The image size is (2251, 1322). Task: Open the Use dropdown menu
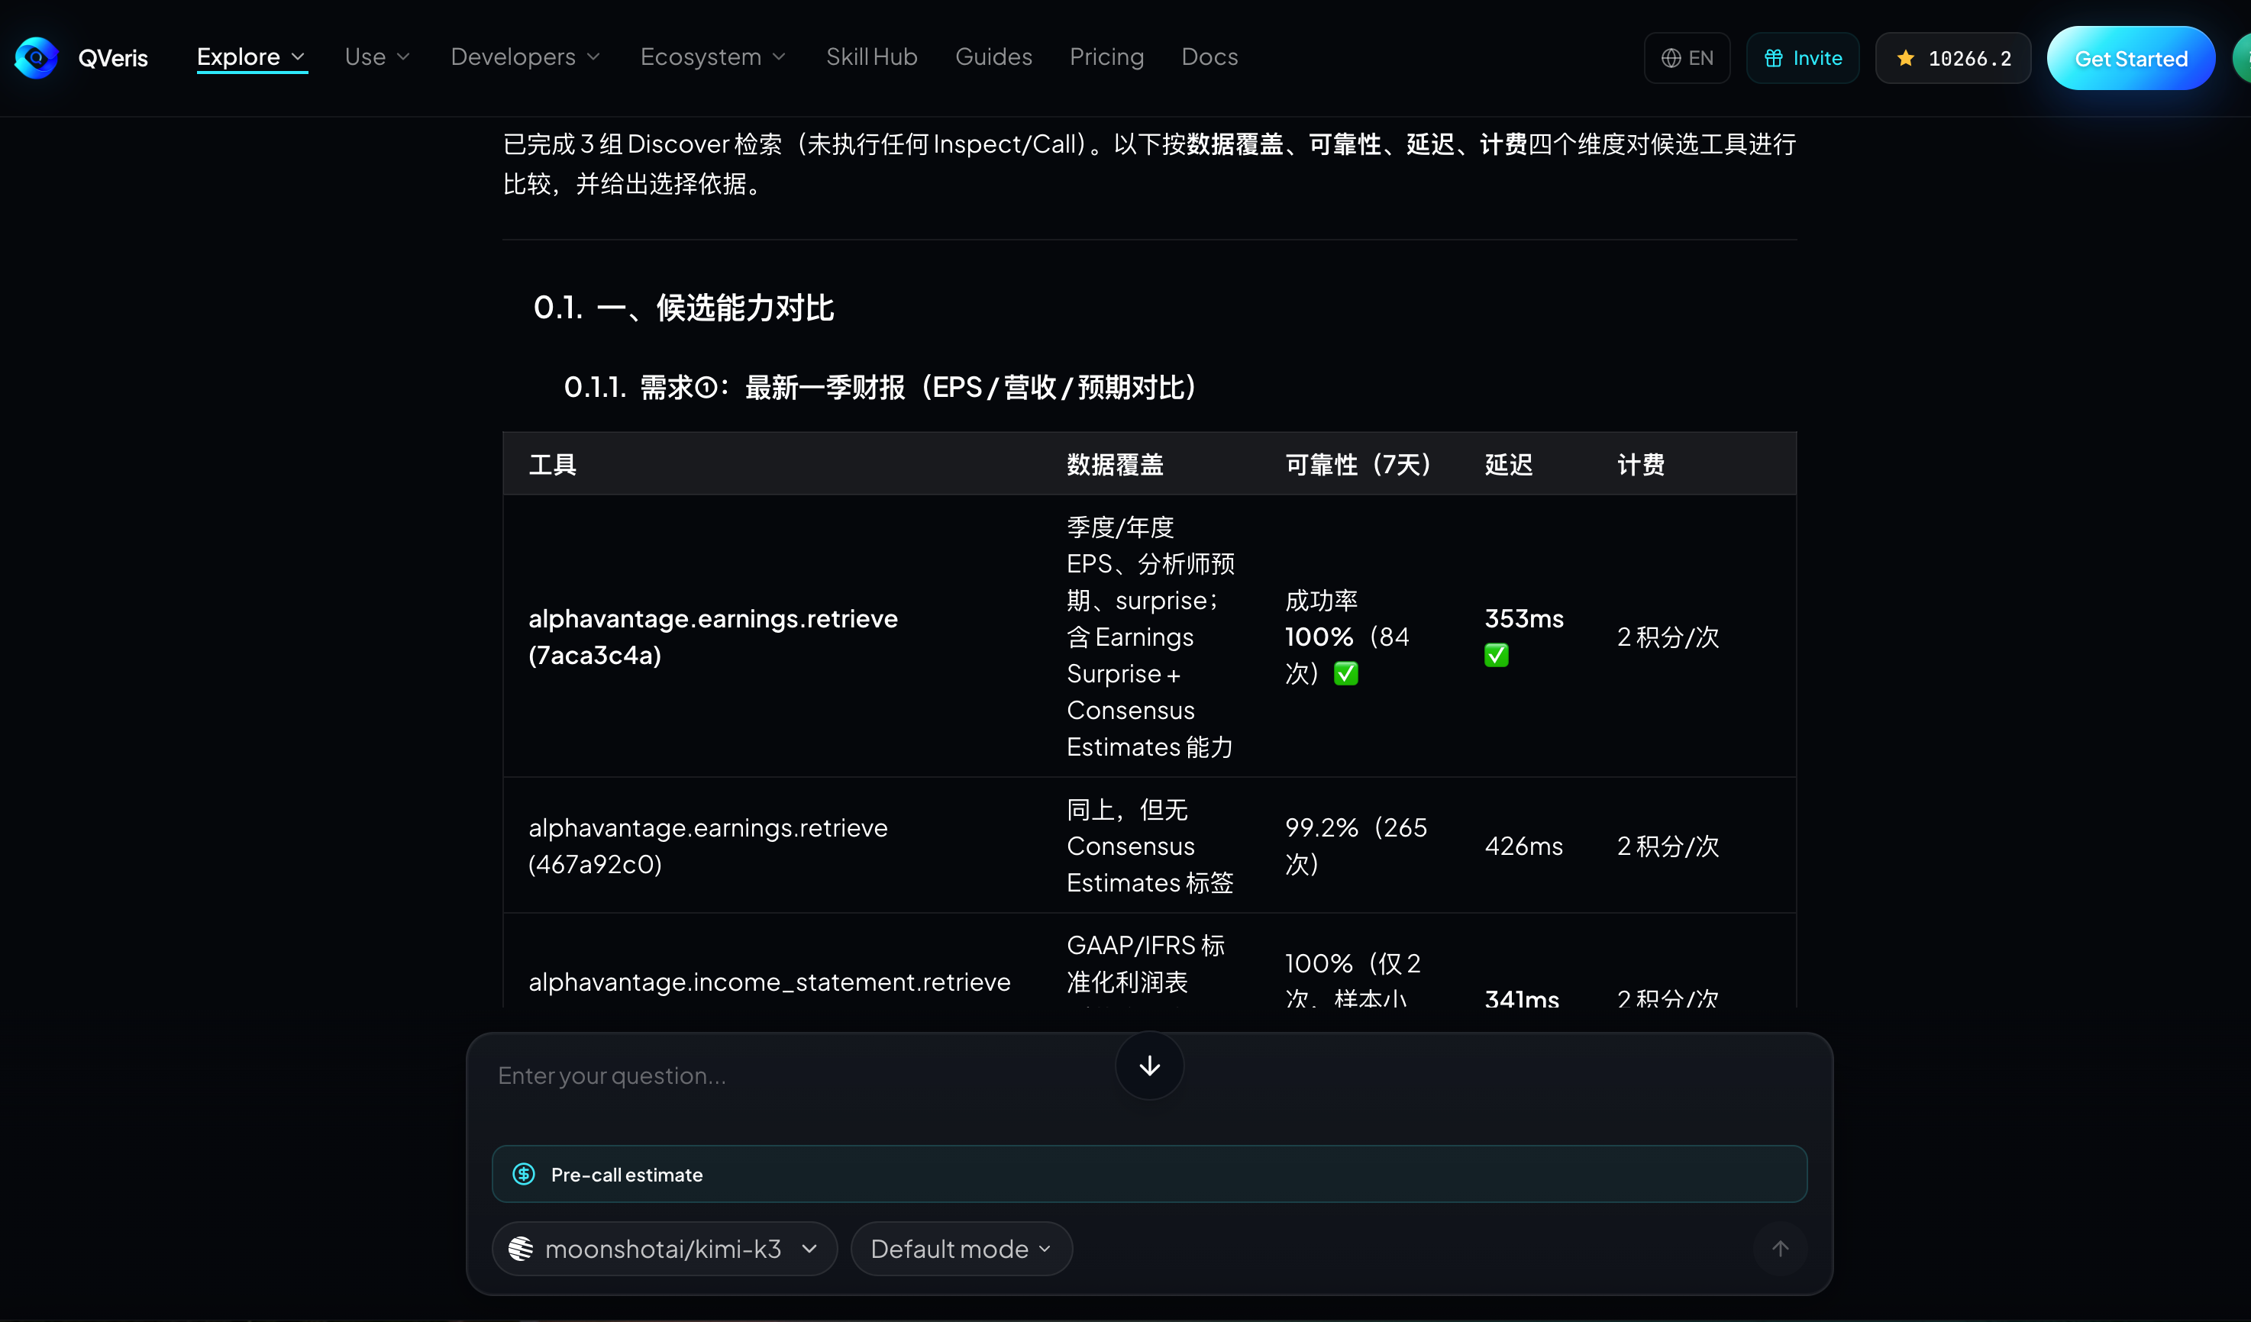coord(377,57)
